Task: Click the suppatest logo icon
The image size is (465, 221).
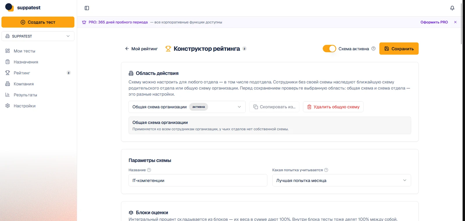Action: 9,7
